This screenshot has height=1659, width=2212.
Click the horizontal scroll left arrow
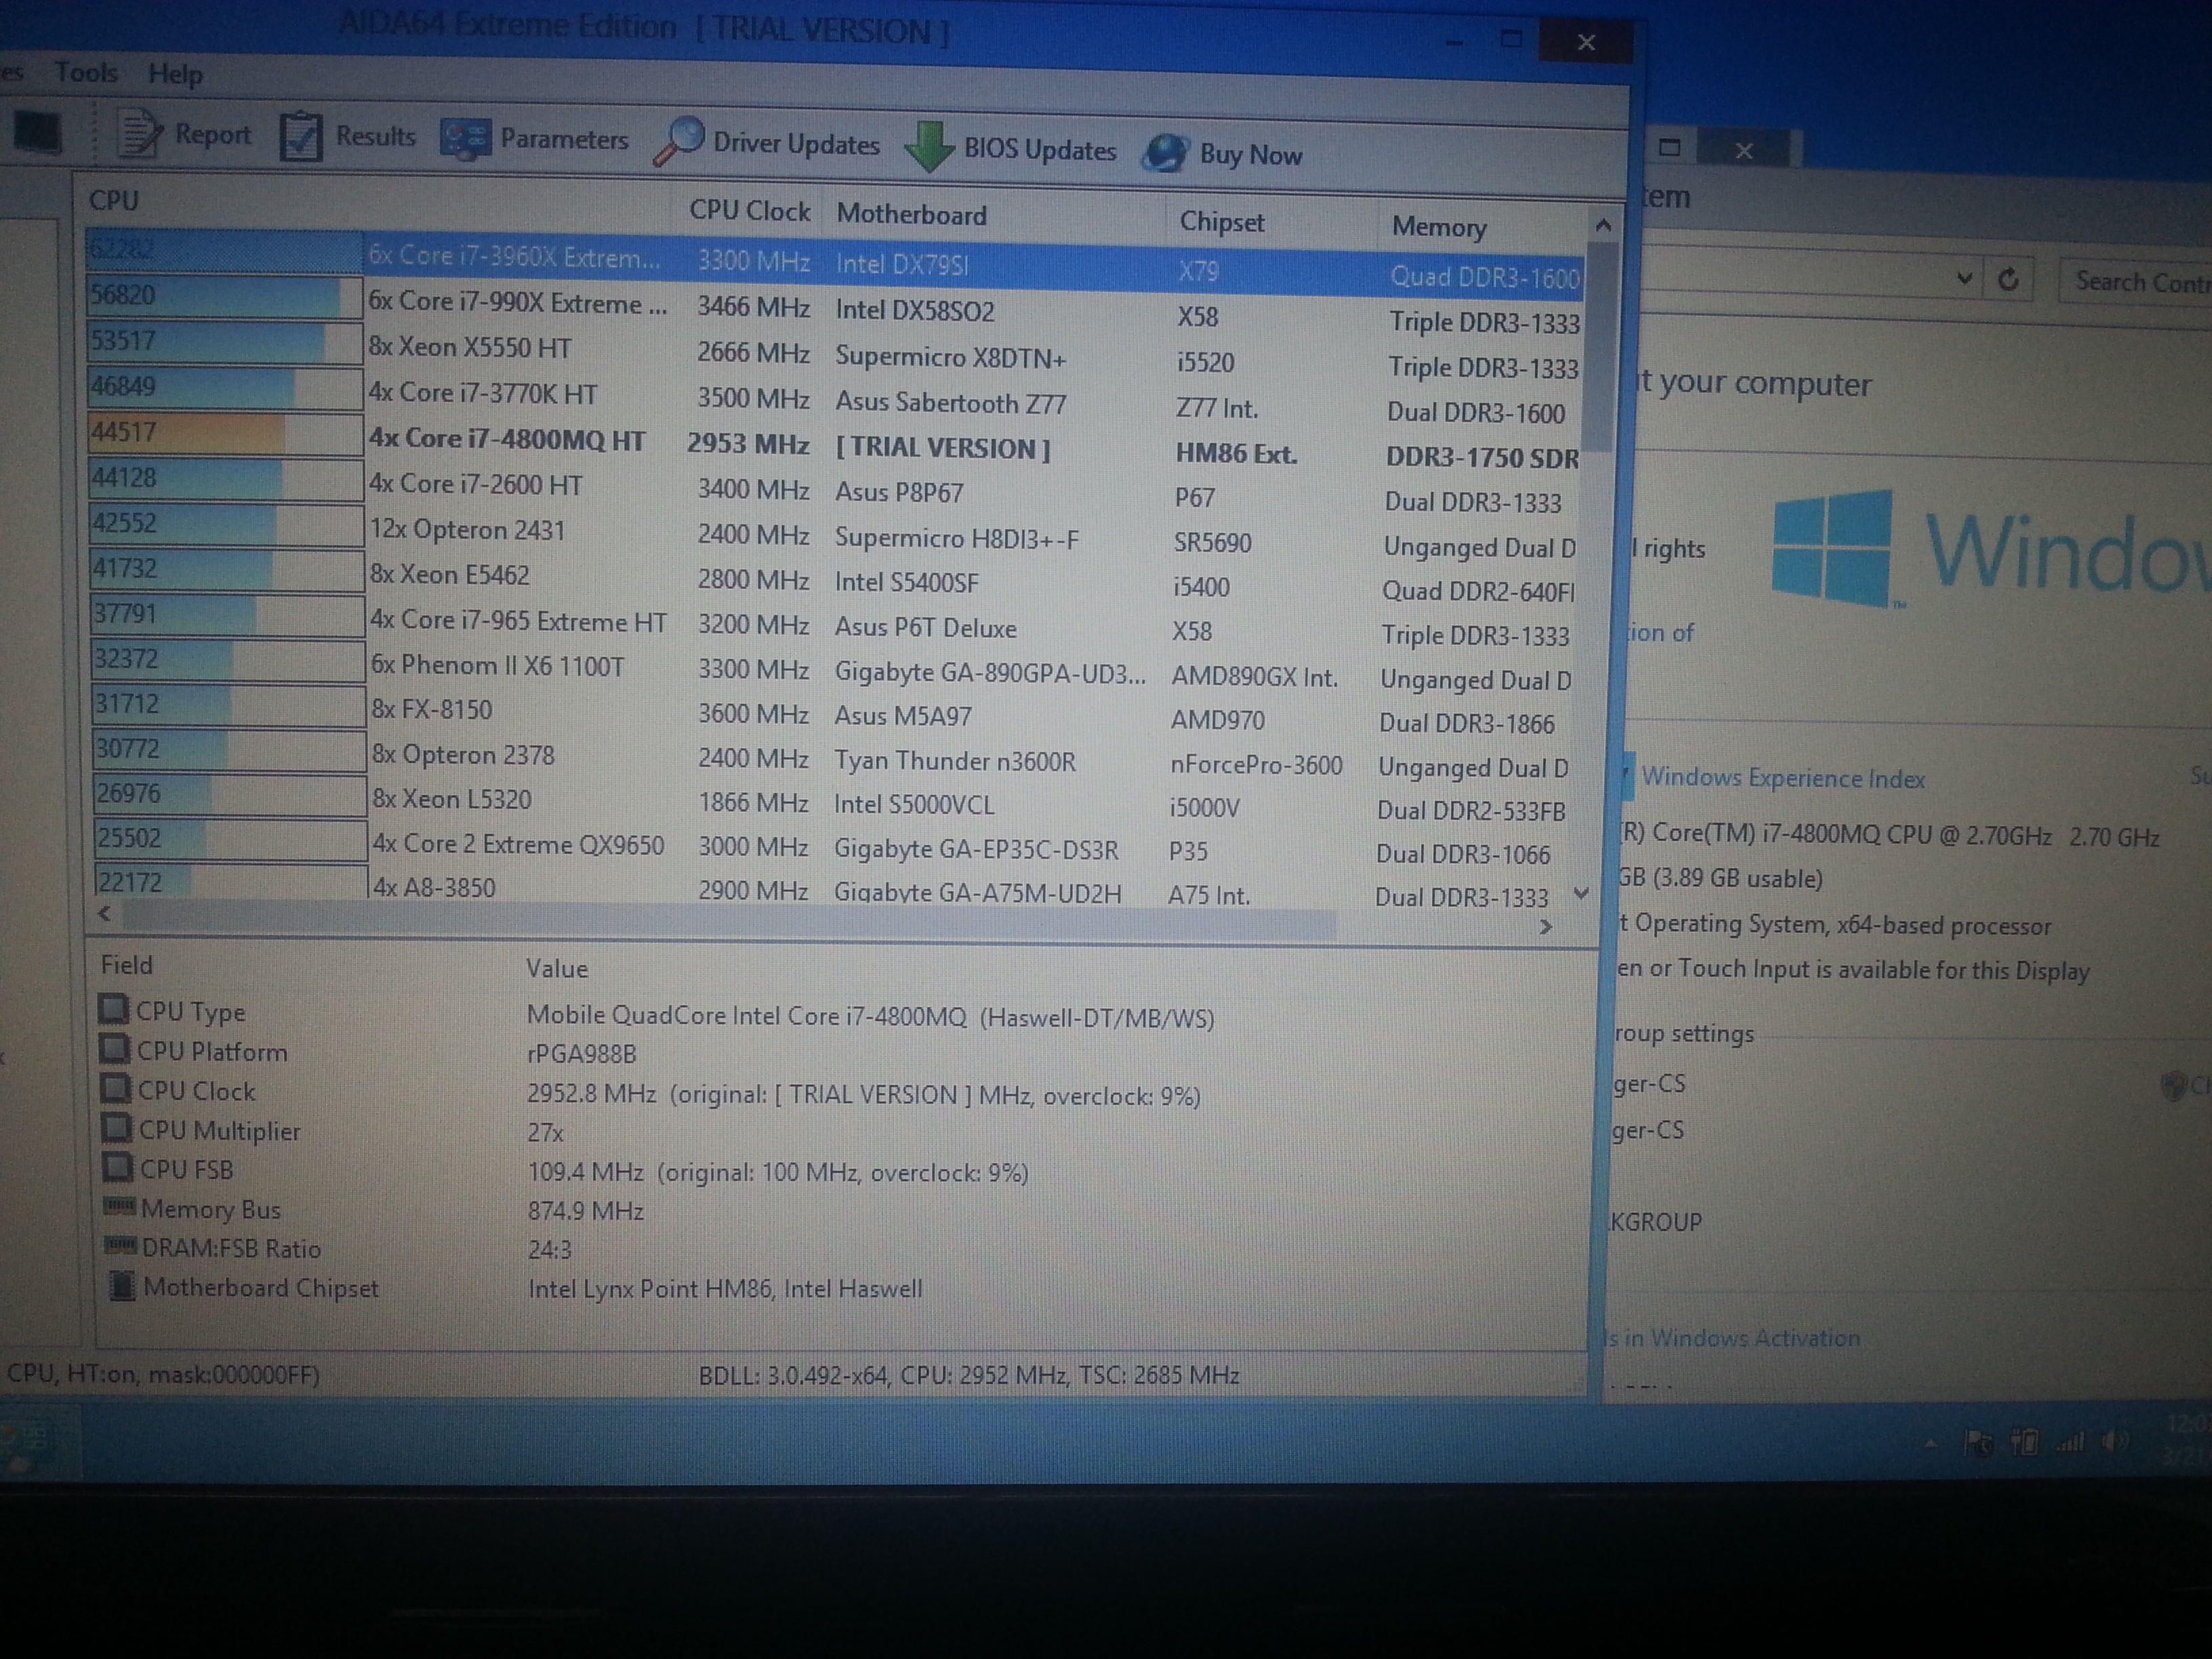[105, 913]
